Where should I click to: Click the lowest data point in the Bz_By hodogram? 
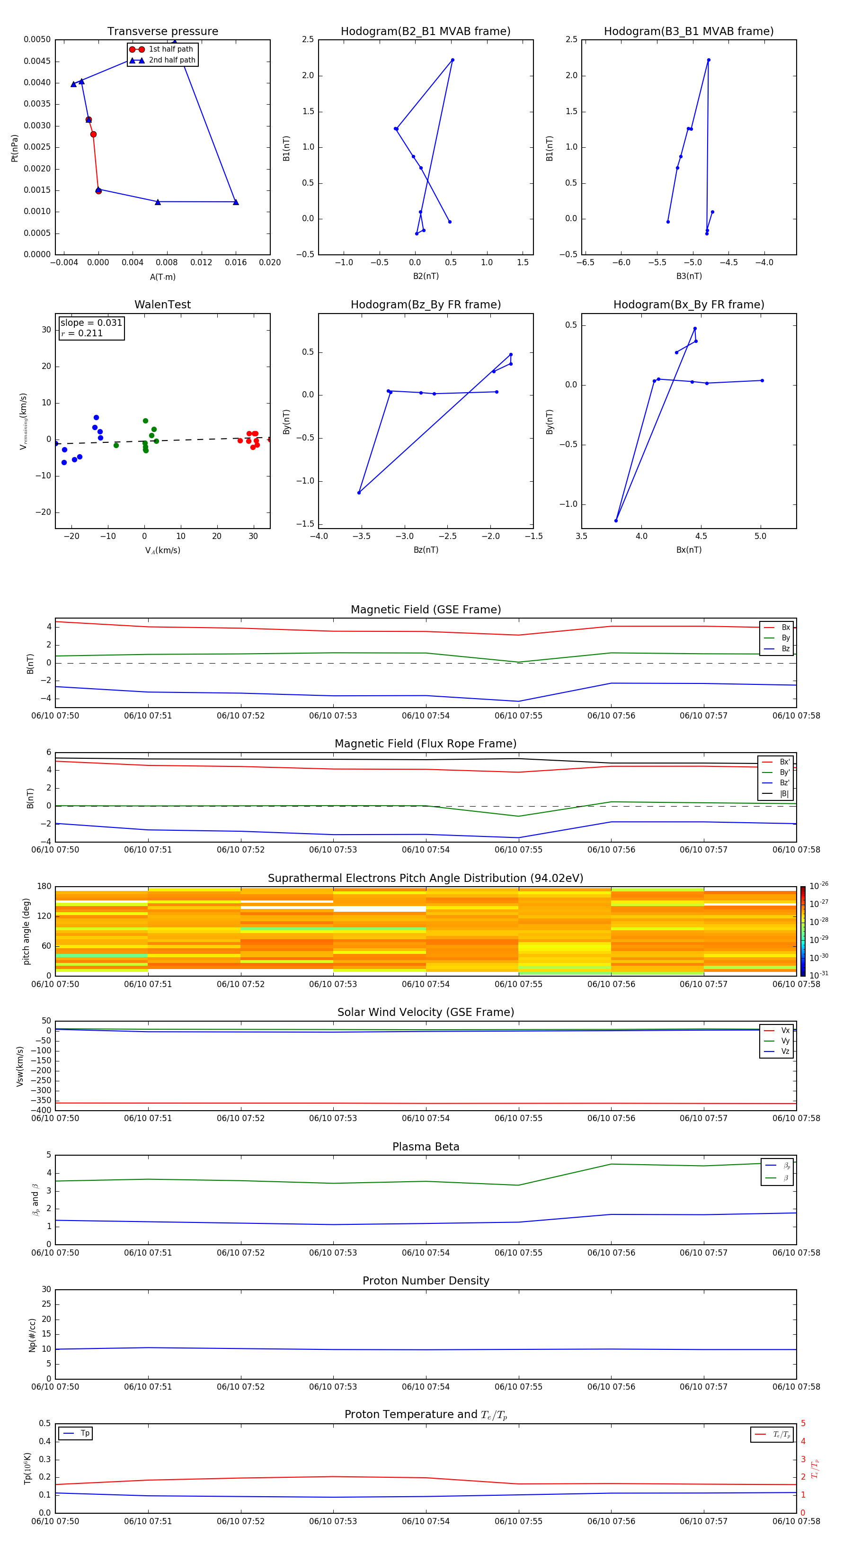359,493
